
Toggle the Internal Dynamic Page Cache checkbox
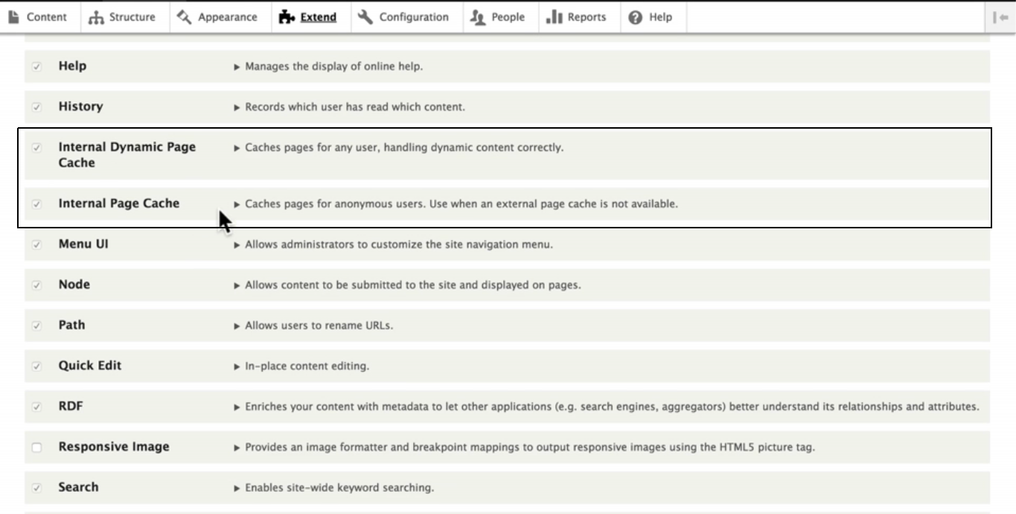click(x=37, y=148)
